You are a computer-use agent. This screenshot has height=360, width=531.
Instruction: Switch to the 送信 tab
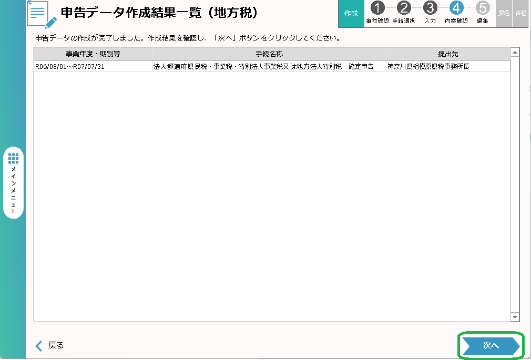coord(520,14)
